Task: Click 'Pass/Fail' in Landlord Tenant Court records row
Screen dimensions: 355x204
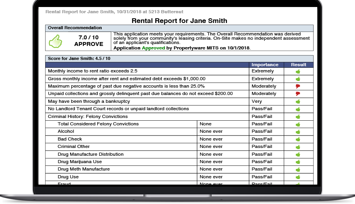Action: coord(262,109)
